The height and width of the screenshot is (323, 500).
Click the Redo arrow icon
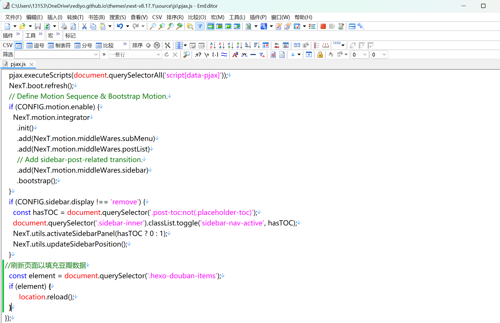(x=135, y=27)
